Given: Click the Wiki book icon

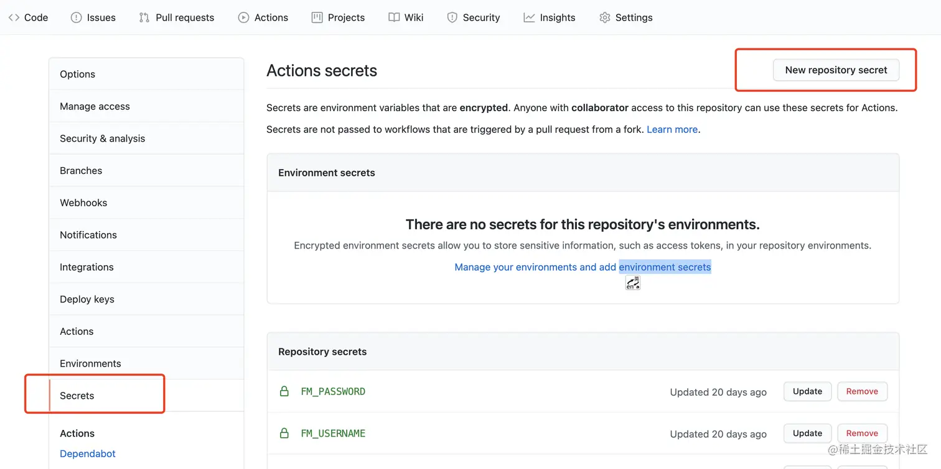Looking at the screenshot, I should pyautogui.click(x=394, y=17).
